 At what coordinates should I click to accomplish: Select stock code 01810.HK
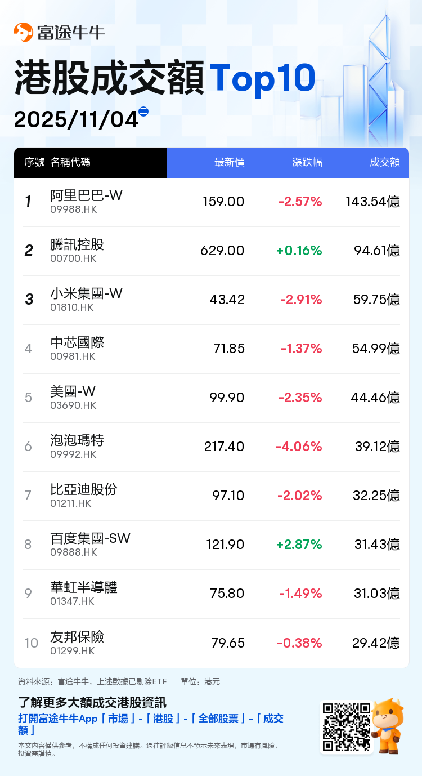[x=72, y=307]
